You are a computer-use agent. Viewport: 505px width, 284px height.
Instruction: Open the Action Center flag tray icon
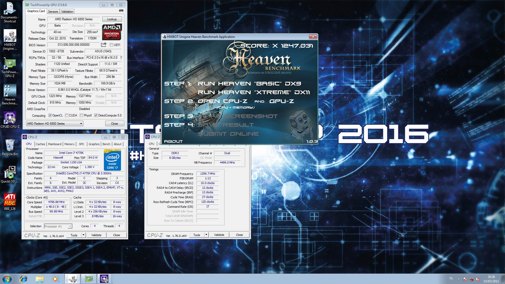465,279
